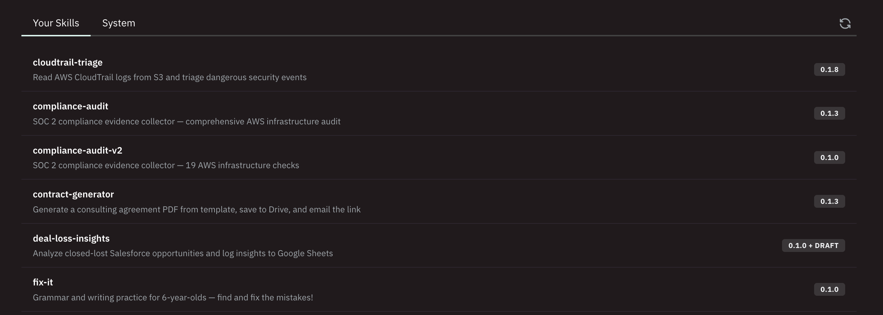Open the contract-generator skill
Viewport: 883px width, 315px height.
click(x=73, y=194)
